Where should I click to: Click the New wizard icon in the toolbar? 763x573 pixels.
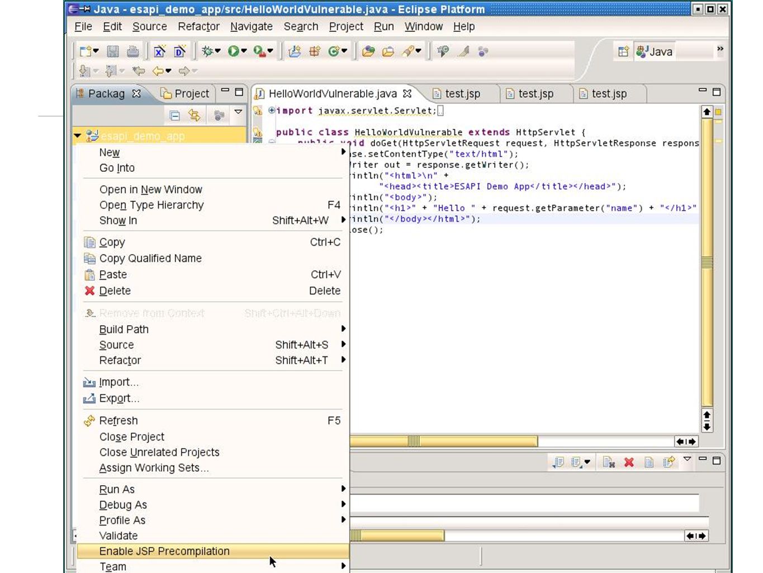pyautogui.click(x=86, y=51)
